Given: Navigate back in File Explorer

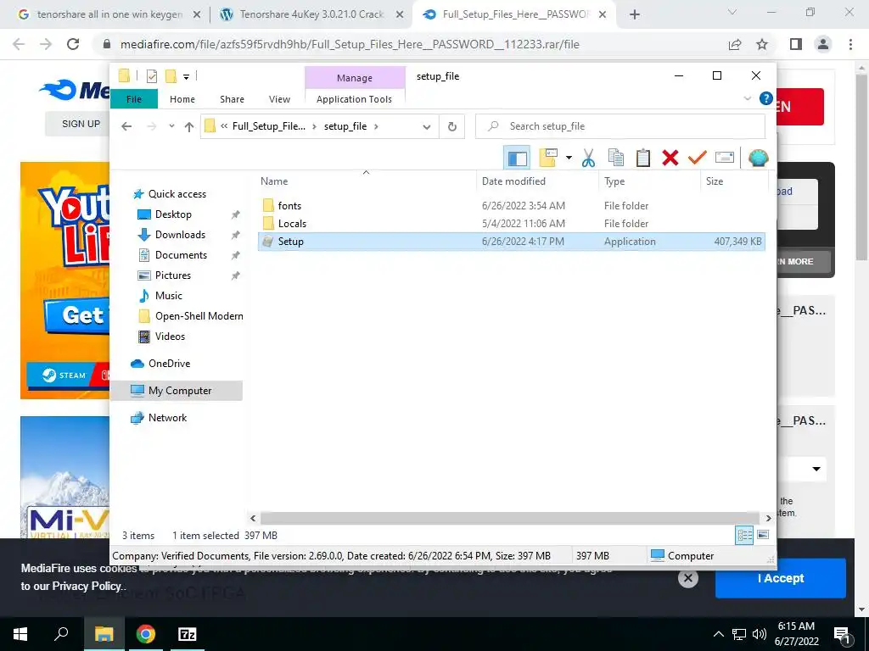Looking at the screenshot, I should coord(126,127).
